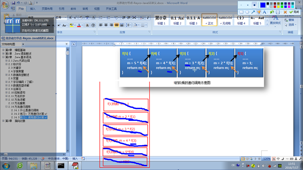Select the smallest brush size dot
303x170 pixels.
click(x=241, y=5)
